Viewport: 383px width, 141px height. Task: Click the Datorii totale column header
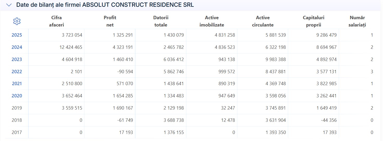pos(161,21)
